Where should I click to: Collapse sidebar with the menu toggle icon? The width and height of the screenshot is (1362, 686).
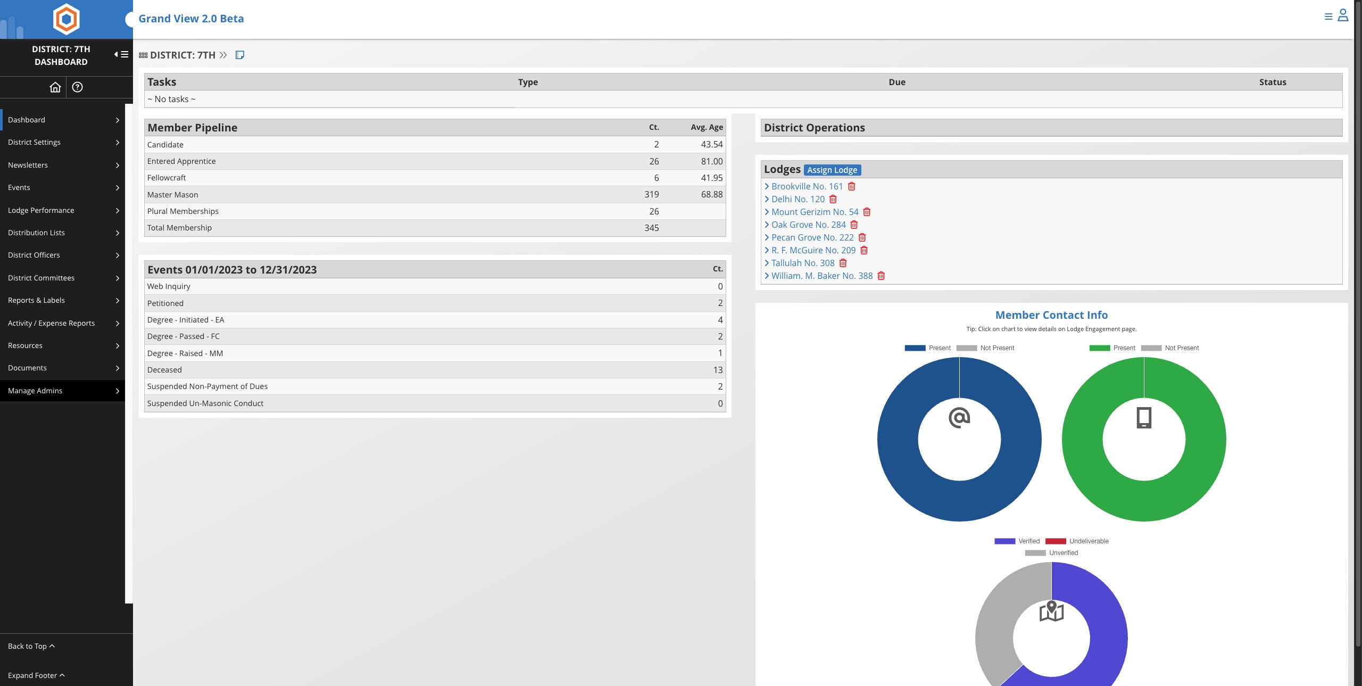pos(121,54)
